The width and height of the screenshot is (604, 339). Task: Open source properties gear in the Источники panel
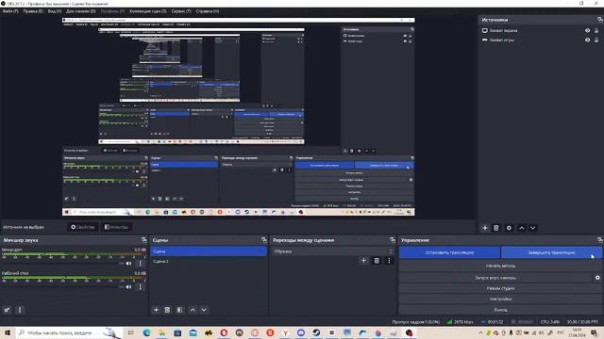509,228
